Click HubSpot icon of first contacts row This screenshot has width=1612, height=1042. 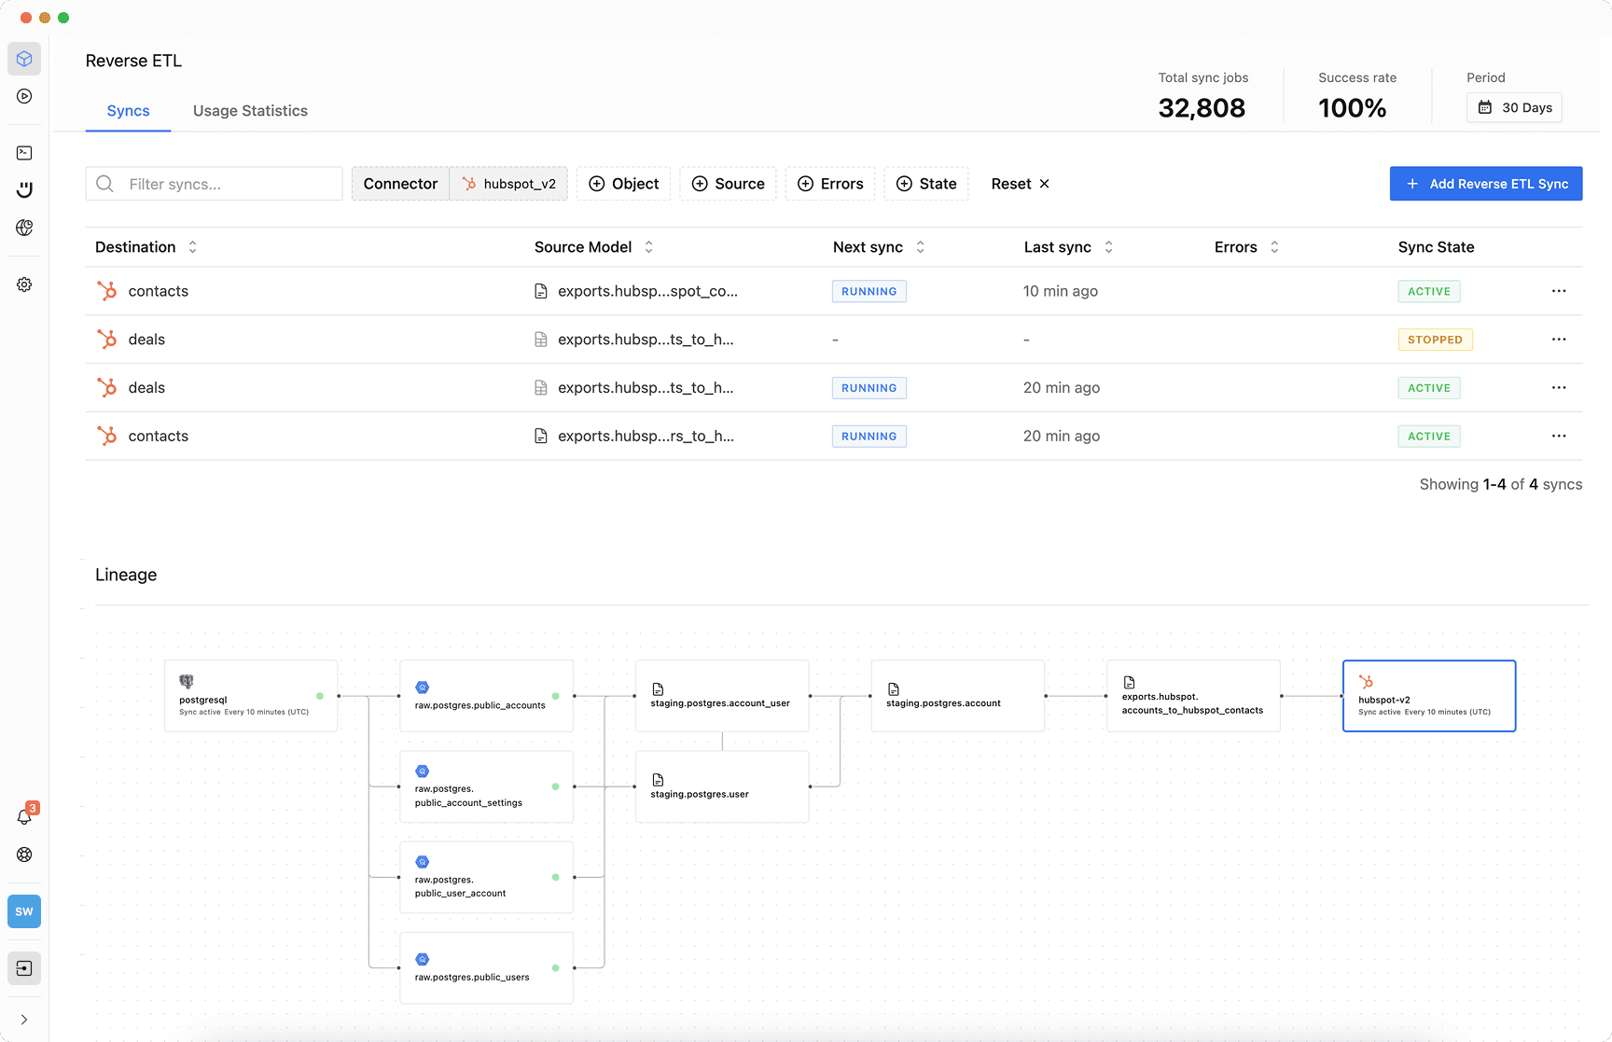pos(107,291)
